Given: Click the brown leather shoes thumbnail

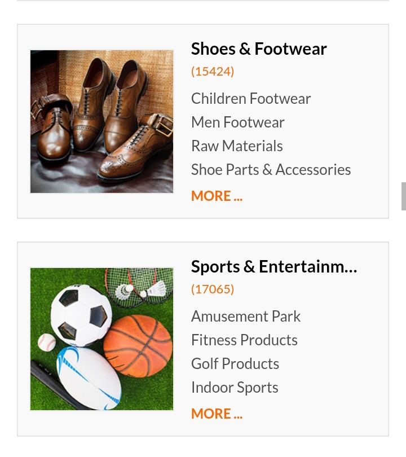Looking at the screenshot, I should (102, 122).
